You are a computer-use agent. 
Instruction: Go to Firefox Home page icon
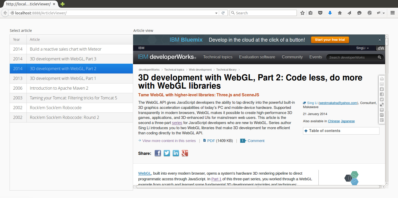click(340, 13)
